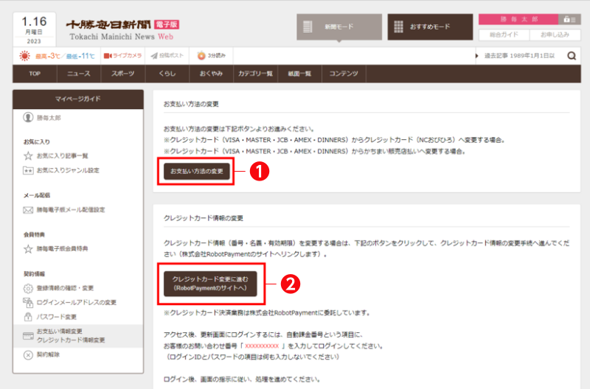The width and height of the screenshot is (590, 389).
Task: Open the くらし menu item
Action: [x=167, y=74]
